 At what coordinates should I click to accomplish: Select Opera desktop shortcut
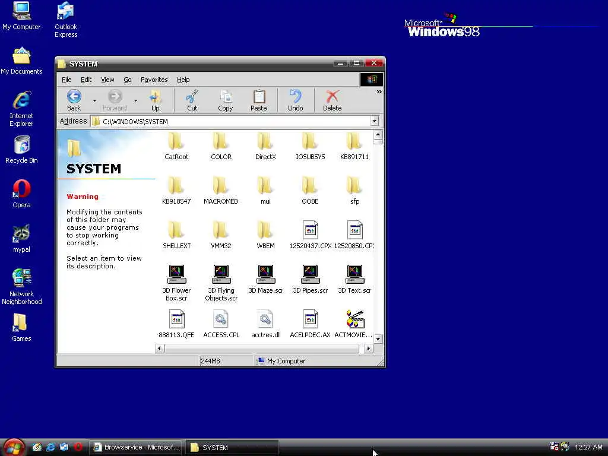coord(21,194)
